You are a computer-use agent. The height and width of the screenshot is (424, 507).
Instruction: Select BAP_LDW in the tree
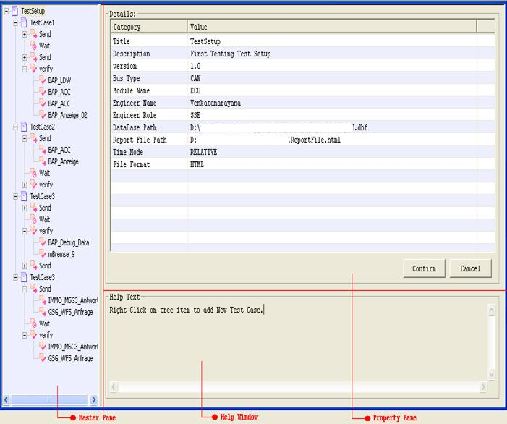coord(59,80)
